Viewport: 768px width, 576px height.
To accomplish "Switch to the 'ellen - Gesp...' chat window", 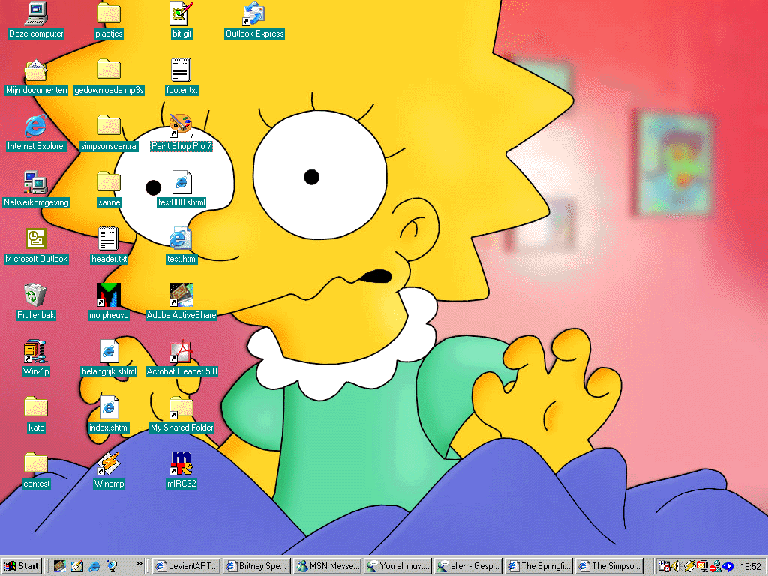I will [x=469, y=566].
